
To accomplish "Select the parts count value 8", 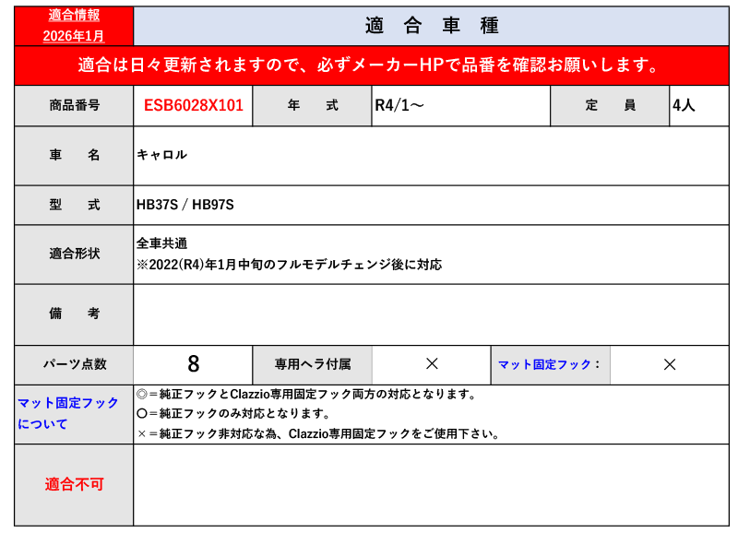I will click(193, 364).
